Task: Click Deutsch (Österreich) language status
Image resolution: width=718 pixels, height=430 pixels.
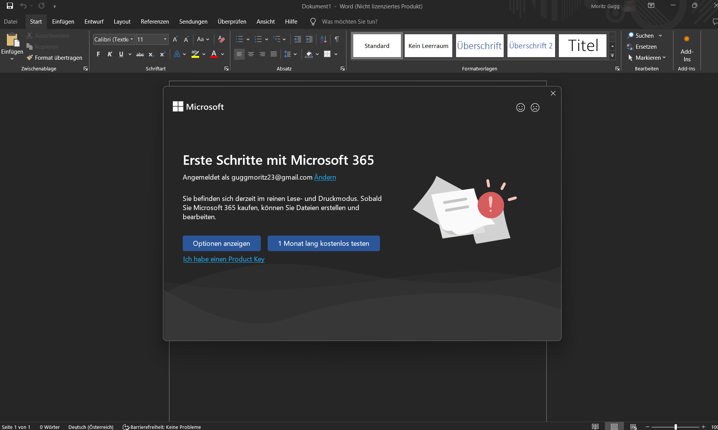Action: (91, 427)
